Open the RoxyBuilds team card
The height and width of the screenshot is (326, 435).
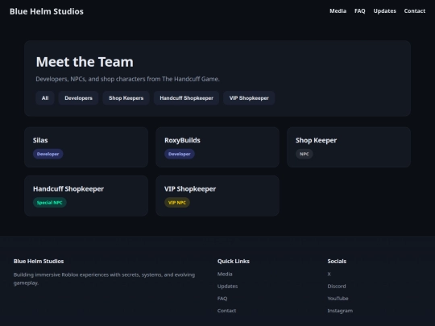click(x=217, y=147)
